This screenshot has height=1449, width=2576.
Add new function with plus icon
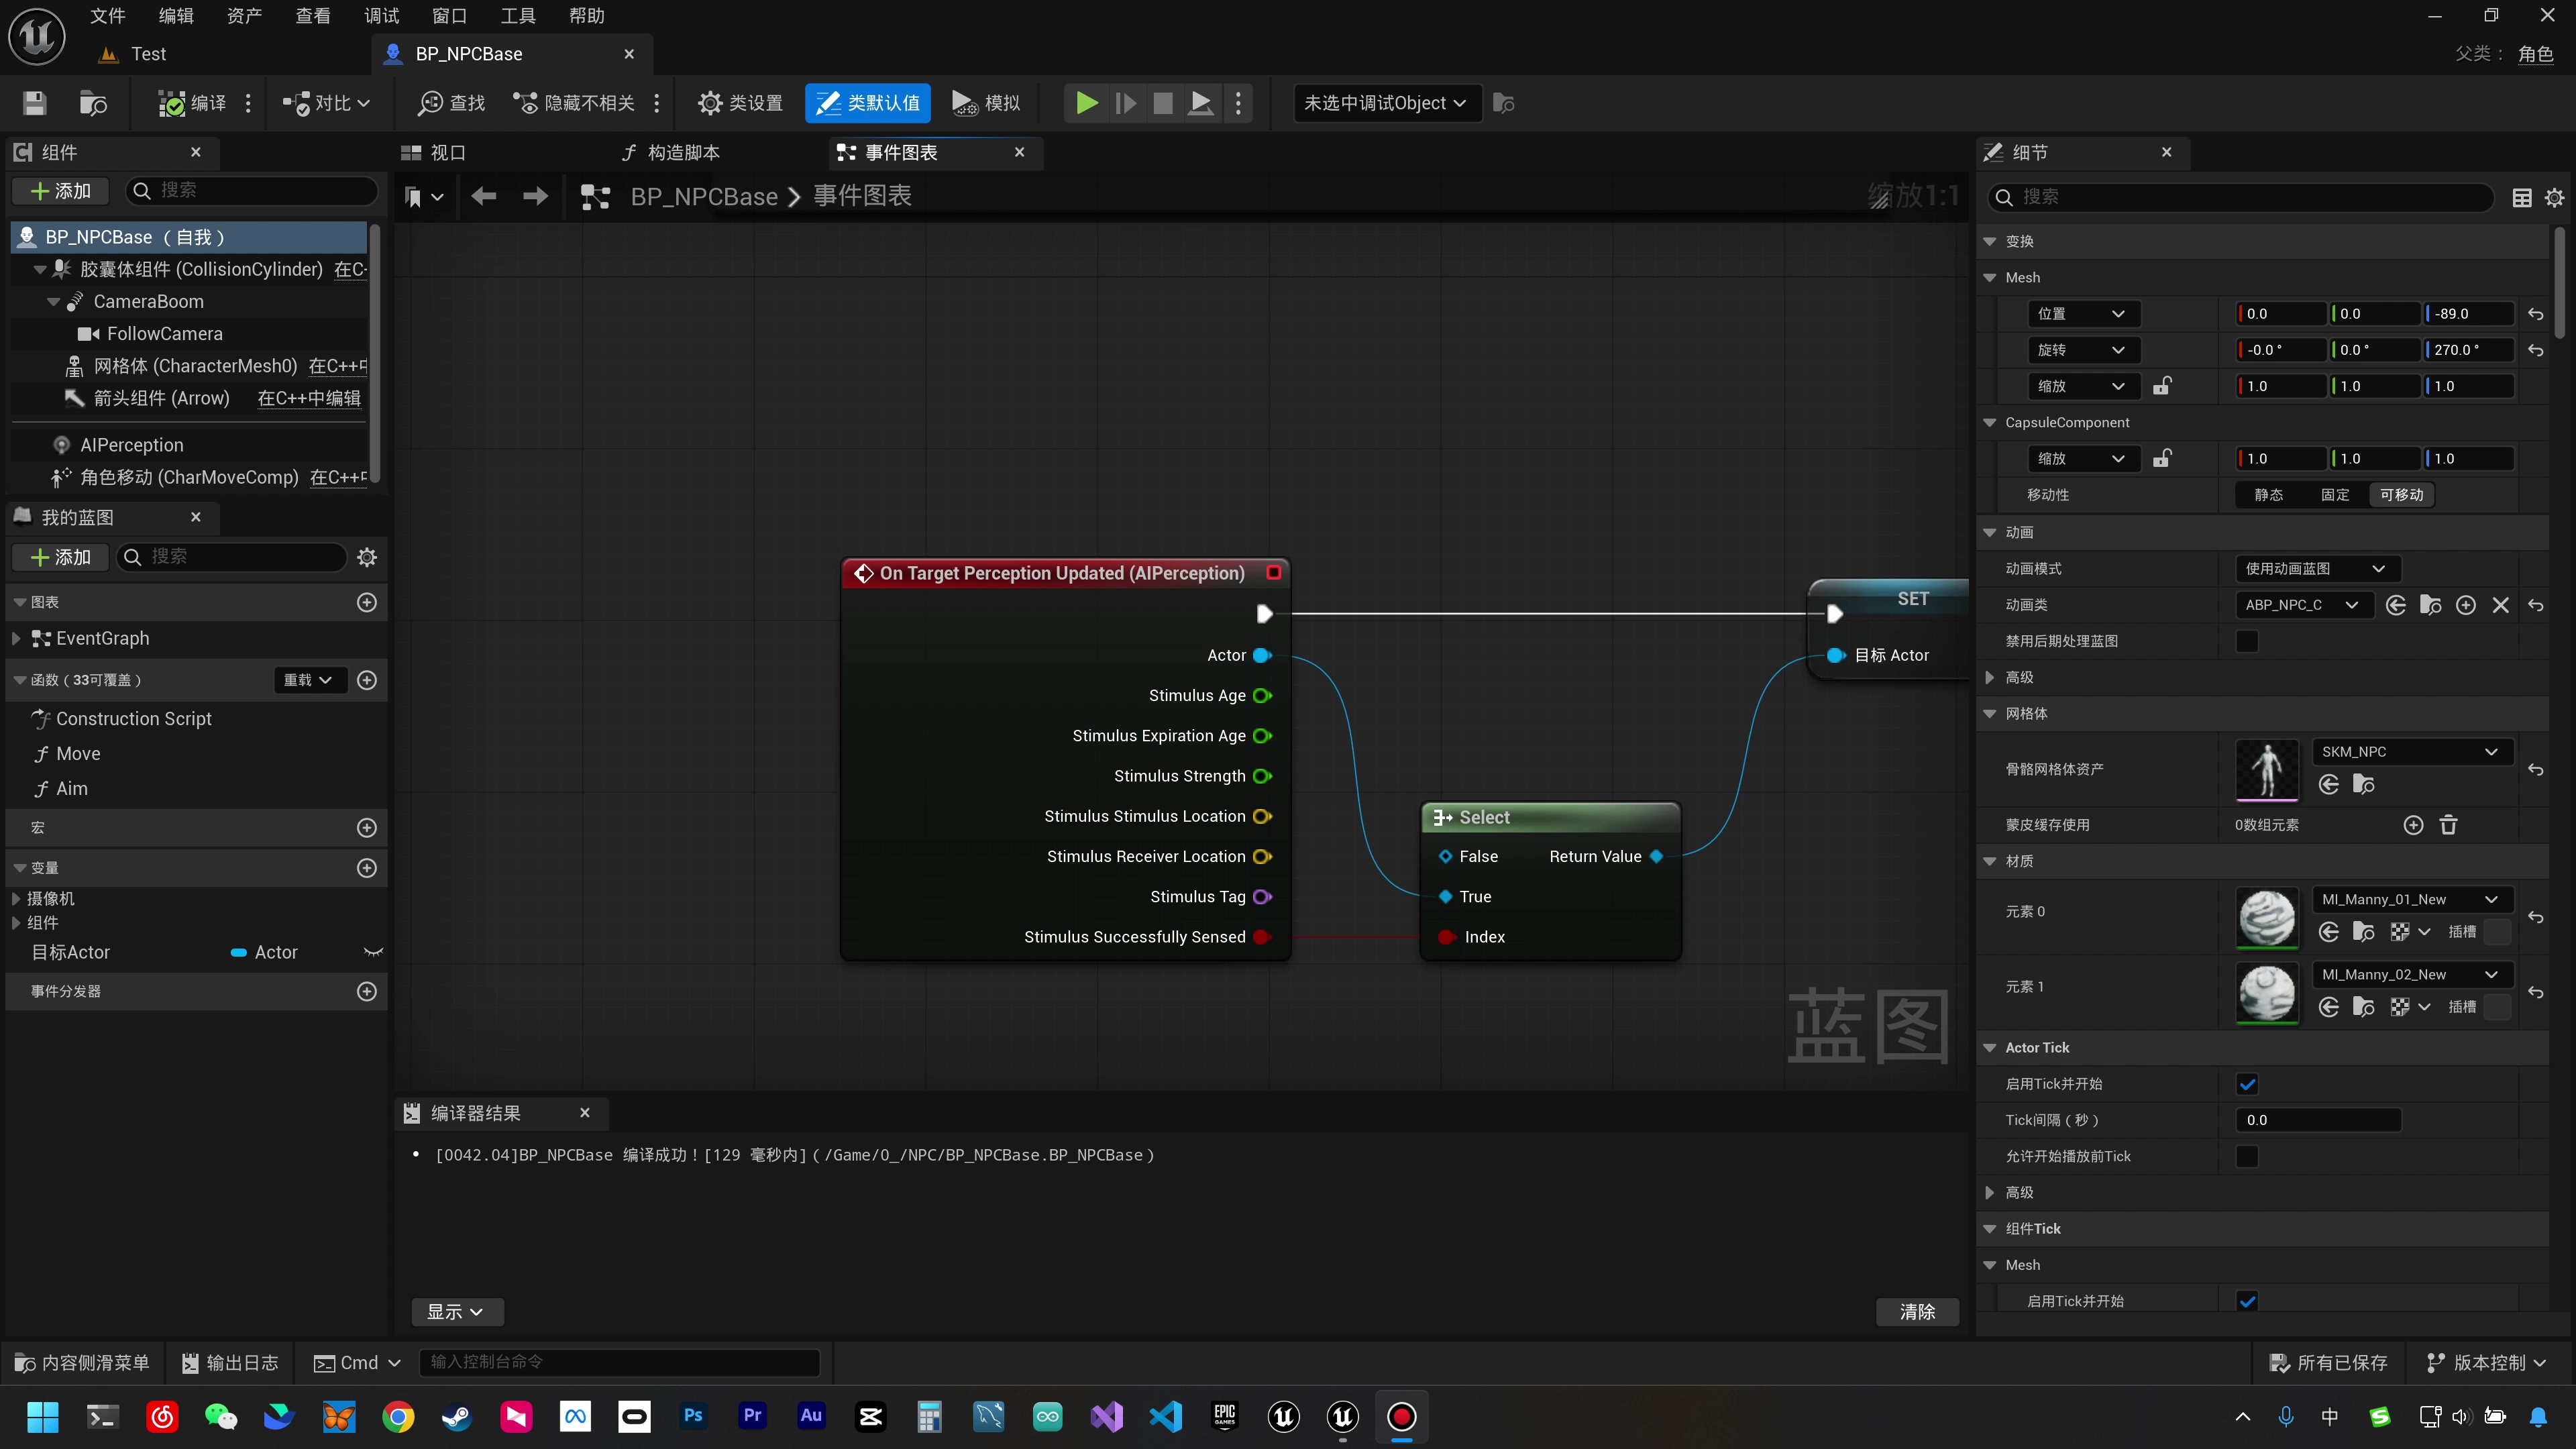point(367,680)
